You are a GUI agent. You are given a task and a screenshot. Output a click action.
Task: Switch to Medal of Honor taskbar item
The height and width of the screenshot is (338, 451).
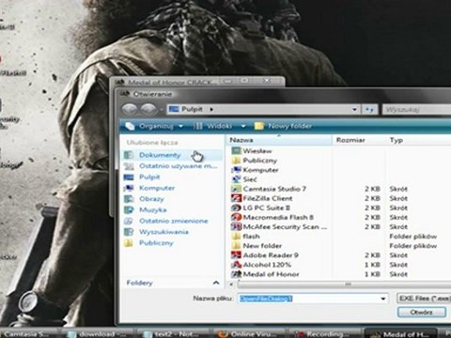click(x=401, y=334)
